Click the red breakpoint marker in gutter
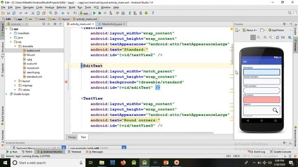 click(x=66, y=82)
